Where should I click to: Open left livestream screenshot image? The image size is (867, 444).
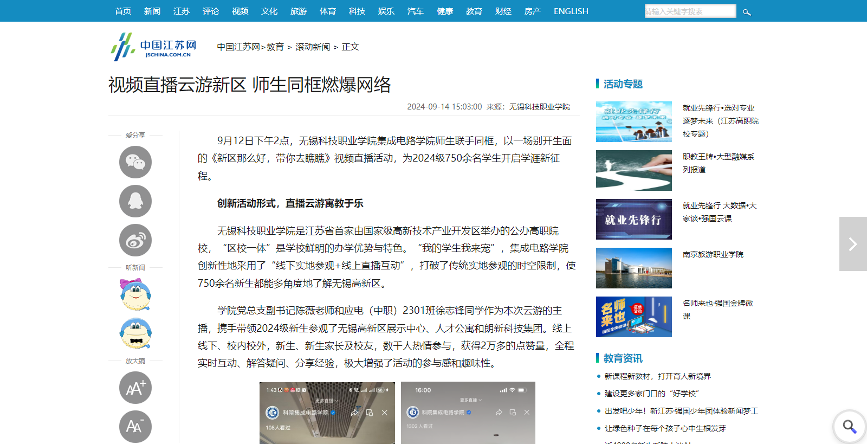click(x=327, y=413)
